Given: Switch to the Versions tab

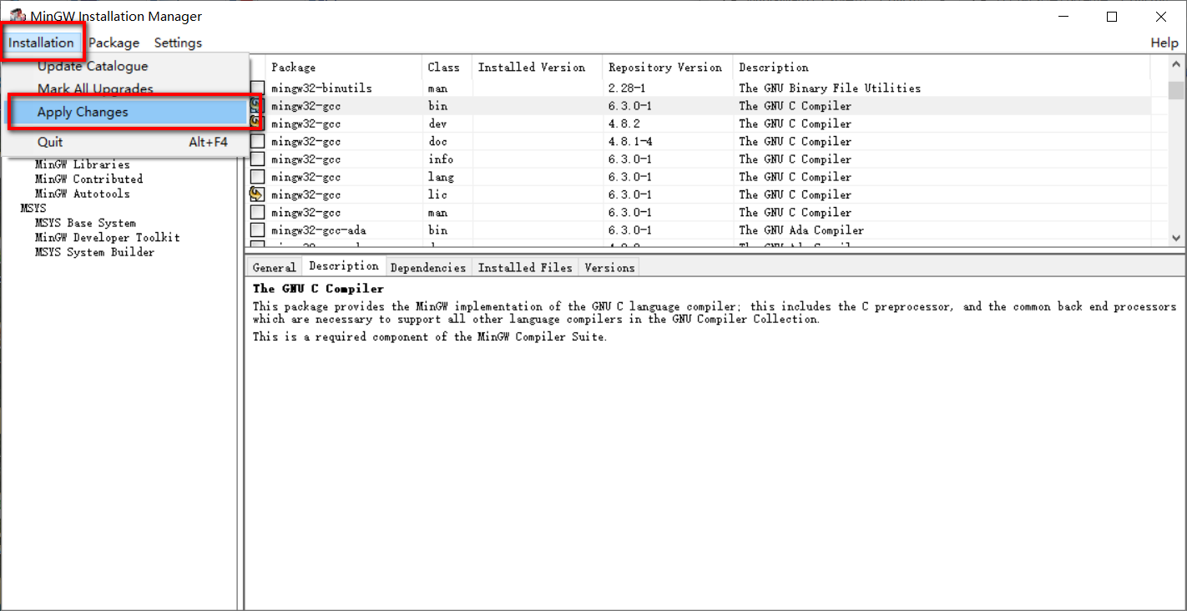Looking at the screenshot, I should pyautogui.click(x=609, y=267).
